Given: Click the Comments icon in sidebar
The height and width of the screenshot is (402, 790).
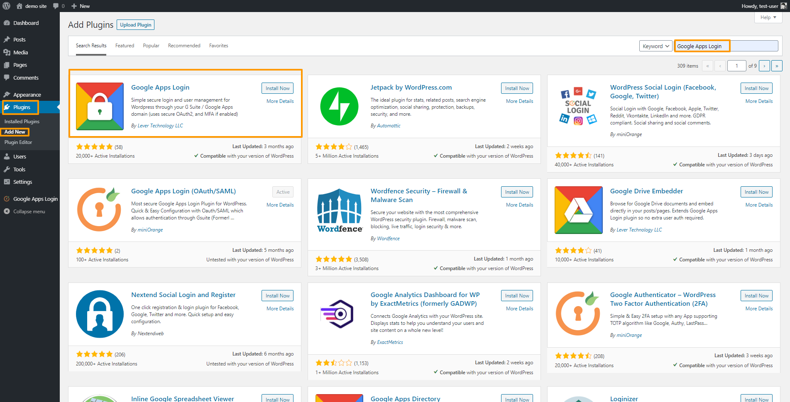Looking at the screenshot, I should (x=7, y=78).
